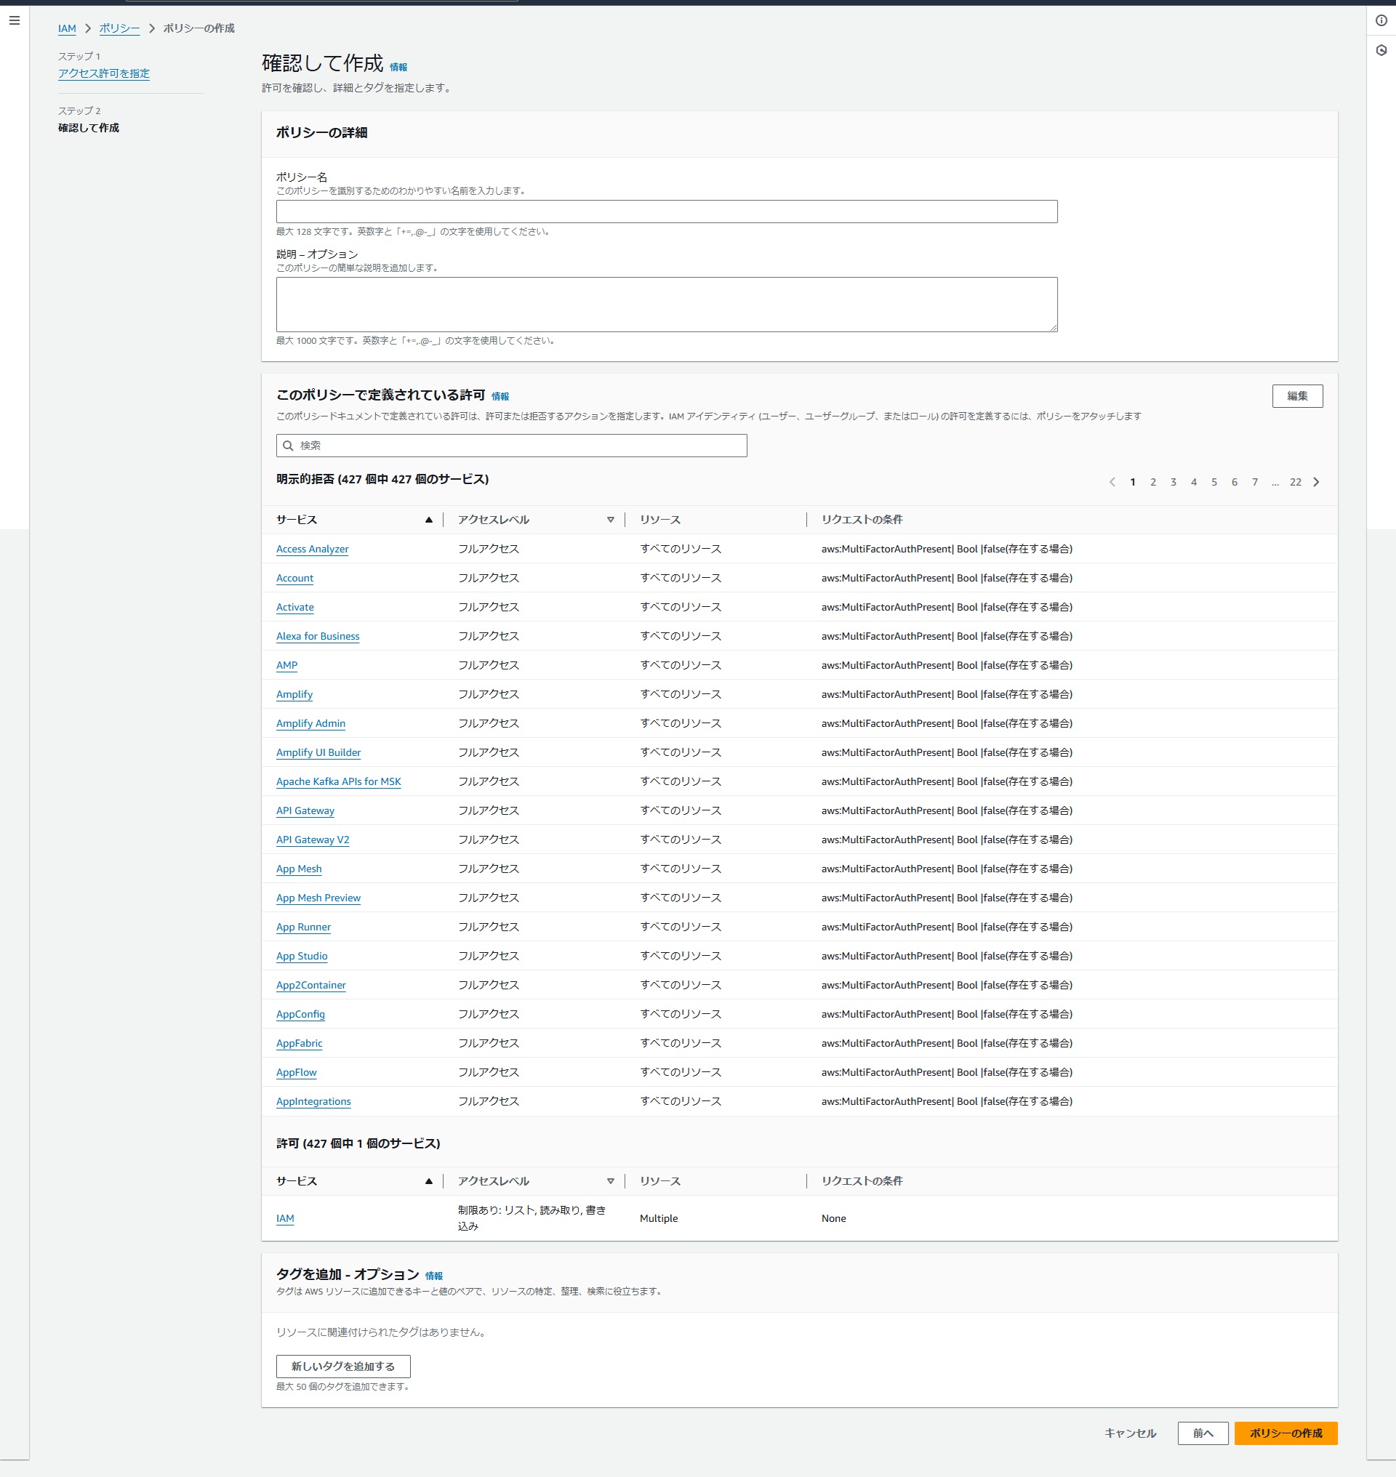Image resolution: width=1396 pixels, height=1477 pixels.
Task: Open the sidebar hamburger menu
Action: pos(13,20)
